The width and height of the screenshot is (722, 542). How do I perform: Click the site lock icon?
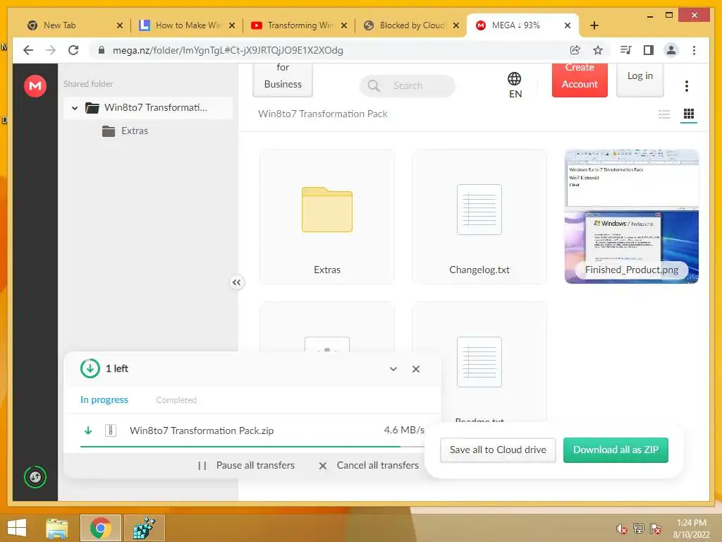pyautogui.click(x=102, y=50)
